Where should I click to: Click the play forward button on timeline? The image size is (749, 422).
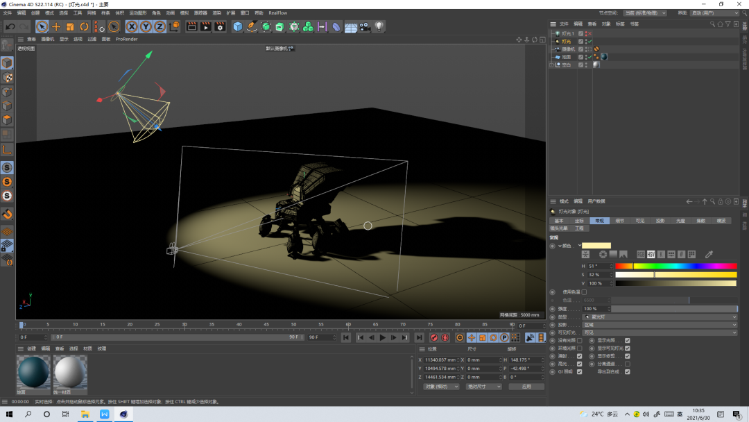pyautogui.click(x=383, y=338)
